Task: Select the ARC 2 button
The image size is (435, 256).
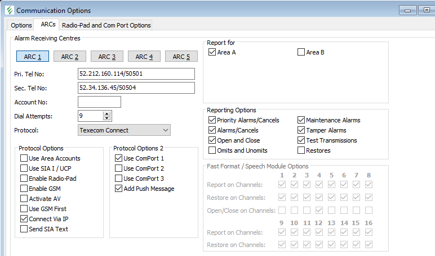Action: coord(73,57)
